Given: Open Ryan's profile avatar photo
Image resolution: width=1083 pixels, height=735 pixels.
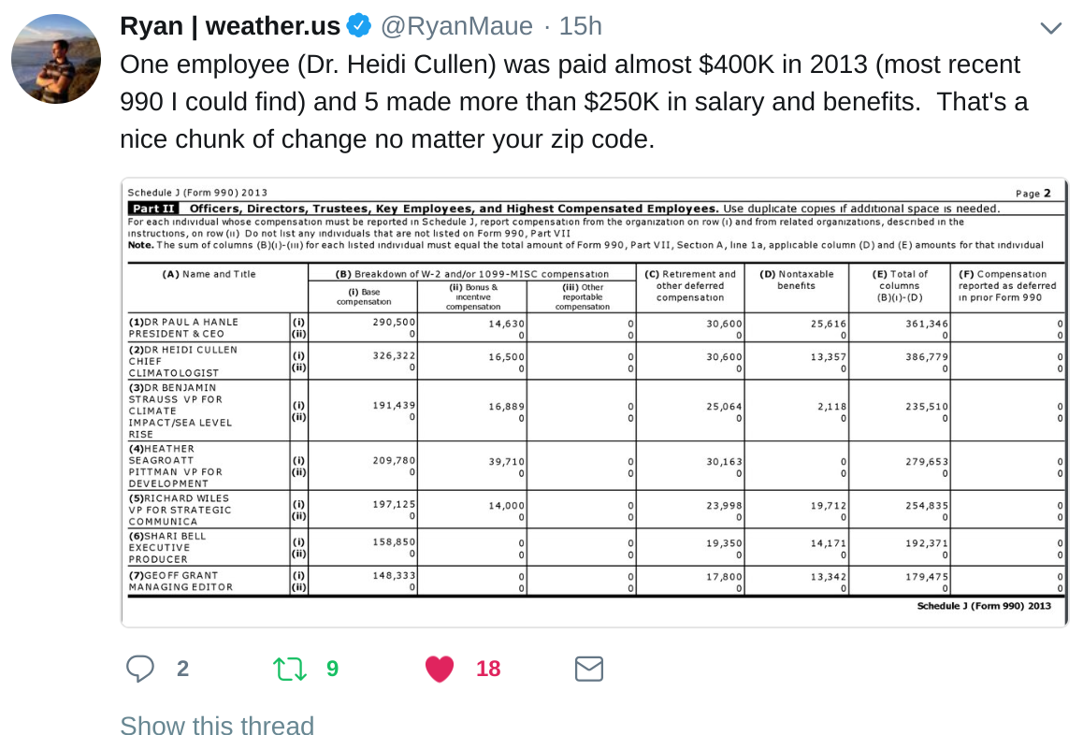Looking at the screenshot, I should coord(56,59).
